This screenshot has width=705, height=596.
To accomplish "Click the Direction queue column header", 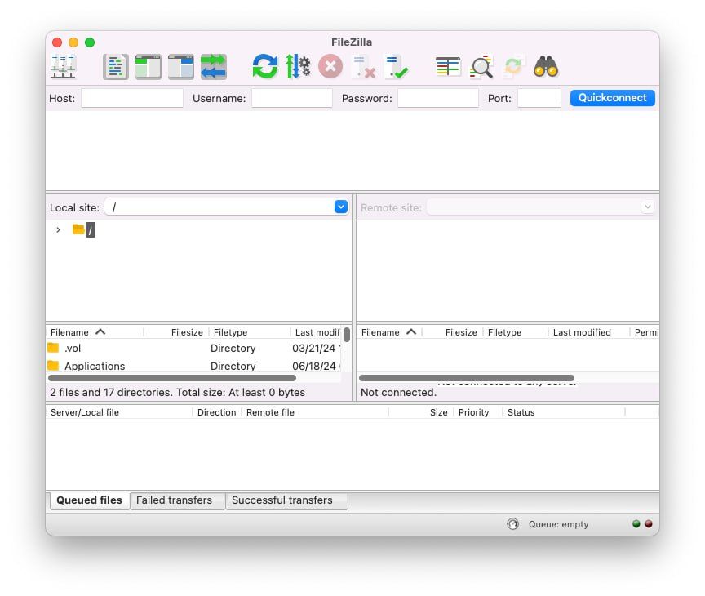I will tap(217, 412).
